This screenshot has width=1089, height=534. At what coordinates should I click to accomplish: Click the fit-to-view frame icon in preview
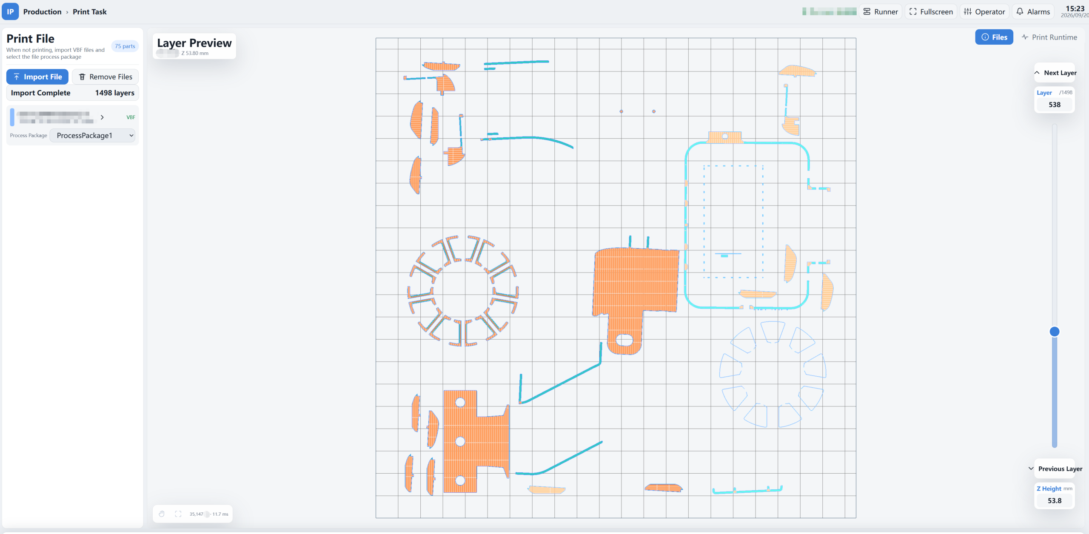pyautogui.click(x=178, y=514)
